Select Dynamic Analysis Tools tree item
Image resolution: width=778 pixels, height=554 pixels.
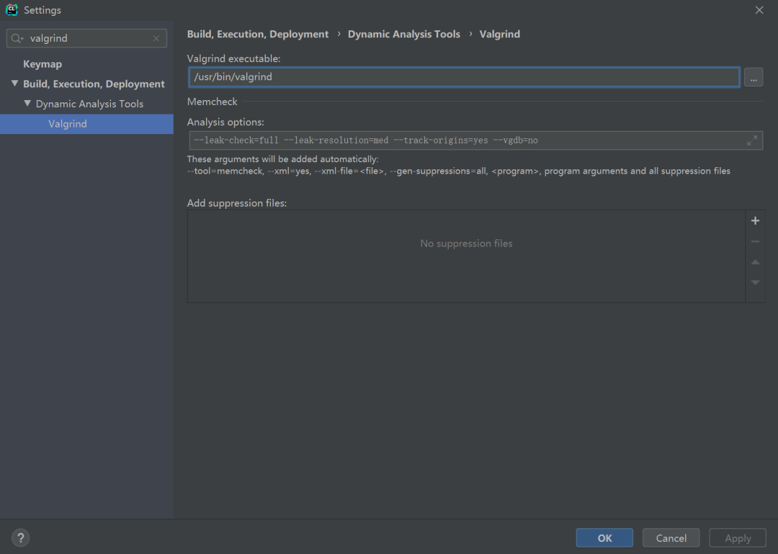(x=89, y=104)
